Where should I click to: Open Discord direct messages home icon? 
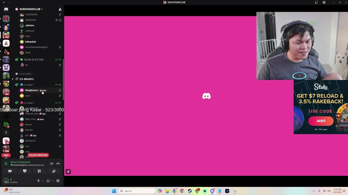(6, 9)
